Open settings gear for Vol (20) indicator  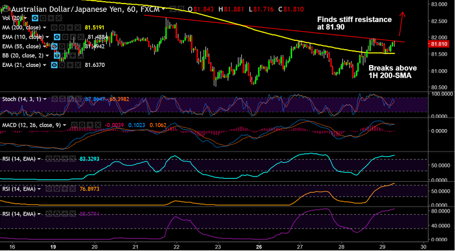43,18
